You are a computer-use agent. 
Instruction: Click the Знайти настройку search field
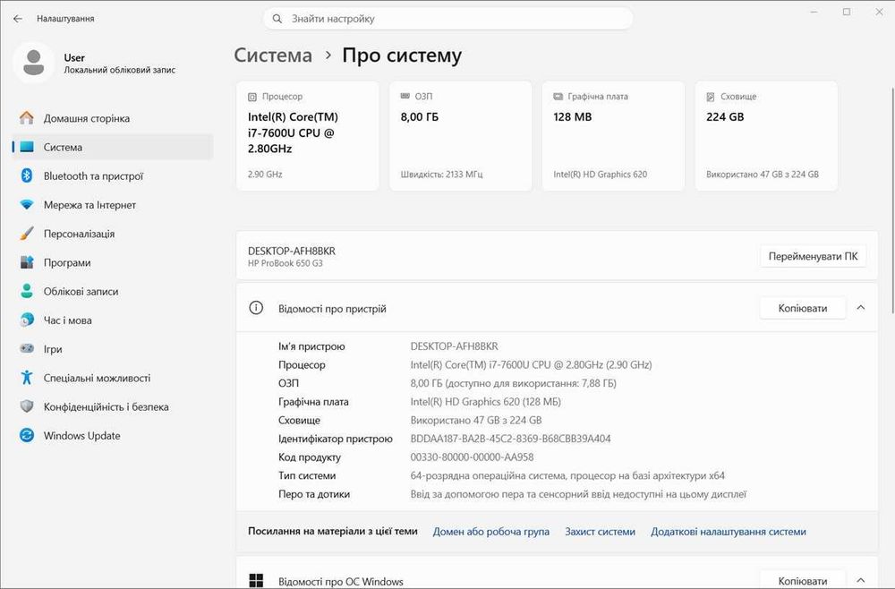tap(448, 19)
